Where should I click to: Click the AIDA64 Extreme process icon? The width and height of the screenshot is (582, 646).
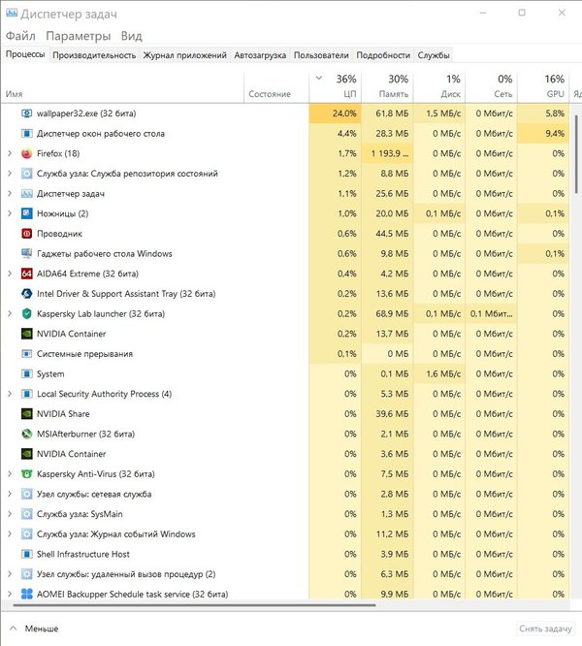(26, 274)
